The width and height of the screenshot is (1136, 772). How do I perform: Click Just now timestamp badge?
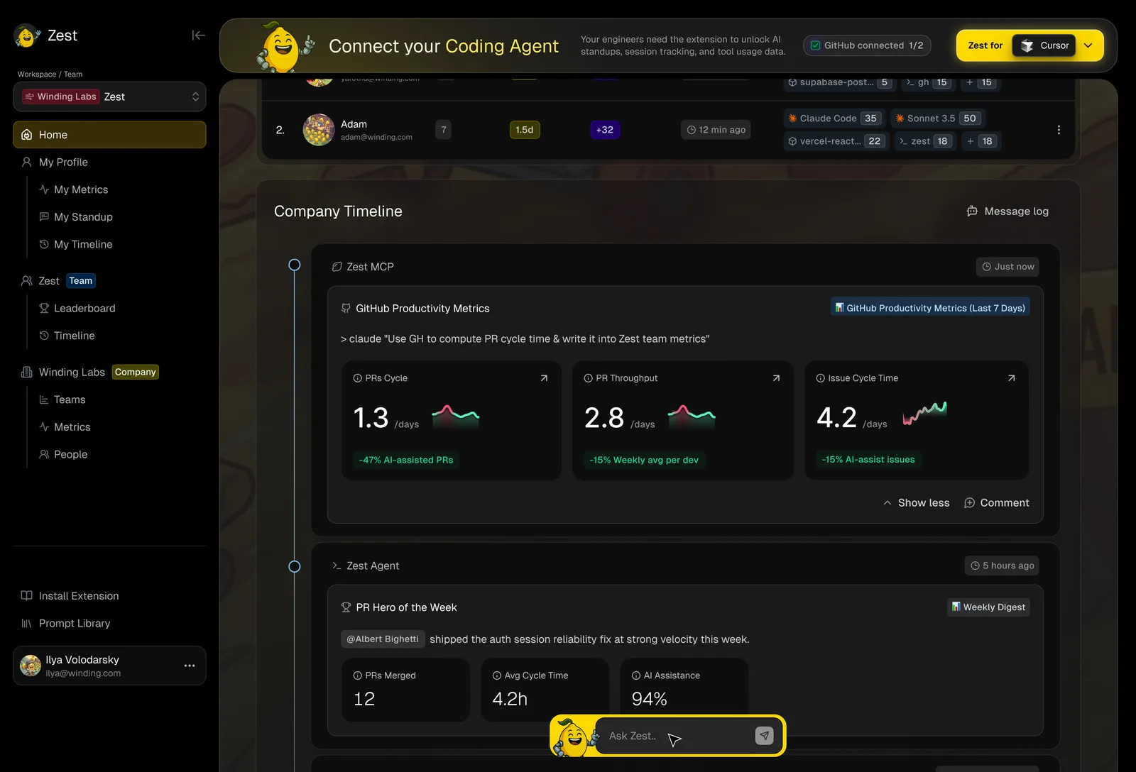coord(1007,267)
